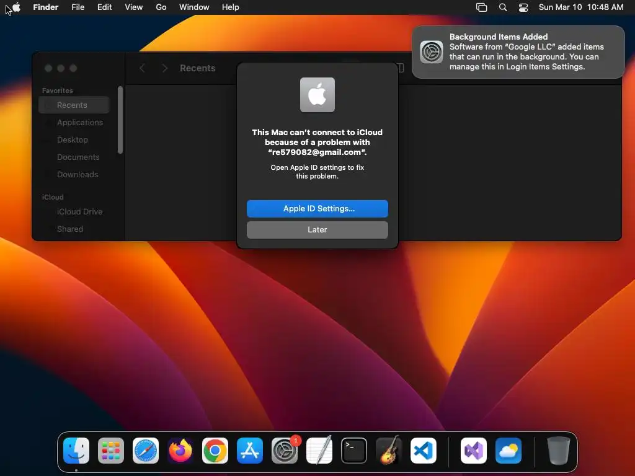Image resolution: width=635 pixels, height=476 pixels.
Task: Open the Edit menu
Action: click(x=104, y=7)
